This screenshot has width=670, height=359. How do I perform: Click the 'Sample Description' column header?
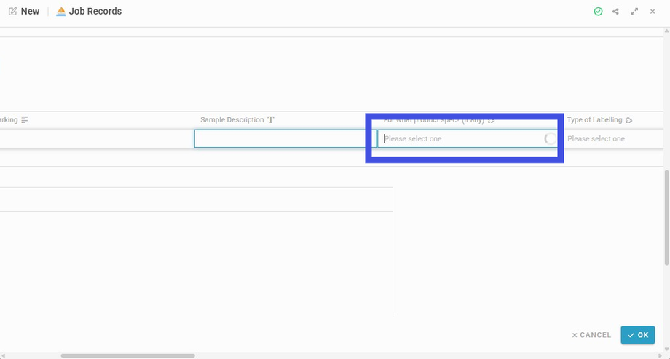tap(232, 119)
